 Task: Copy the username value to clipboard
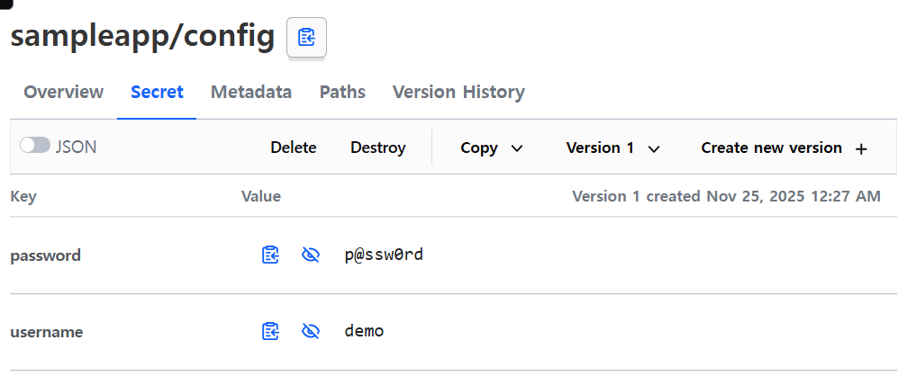click(x=270, y=331)
